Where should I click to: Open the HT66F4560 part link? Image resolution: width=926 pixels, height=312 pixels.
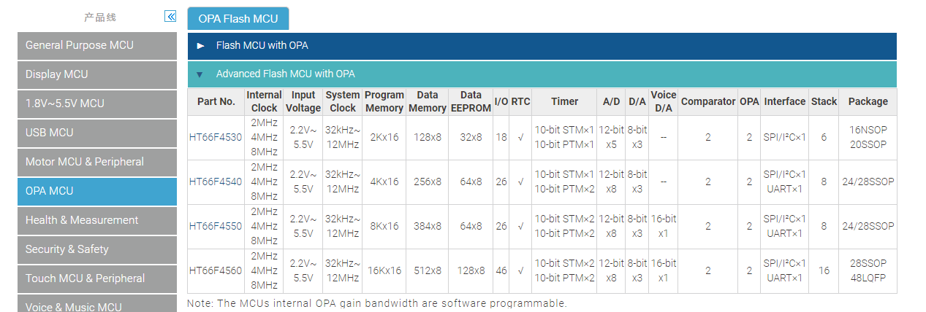click(x=216, y=270)
